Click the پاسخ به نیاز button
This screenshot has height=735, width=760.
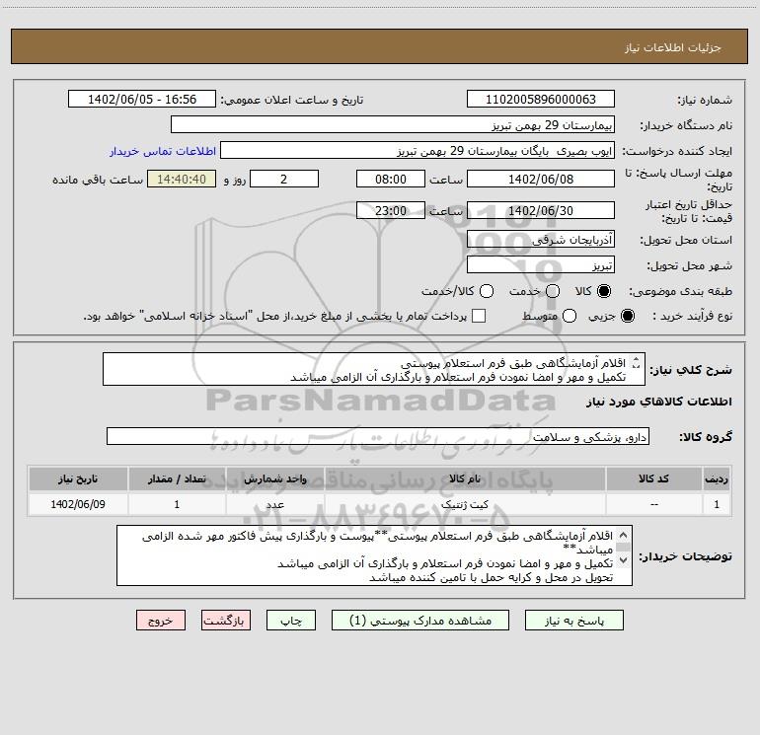click(x=573, y=621)
